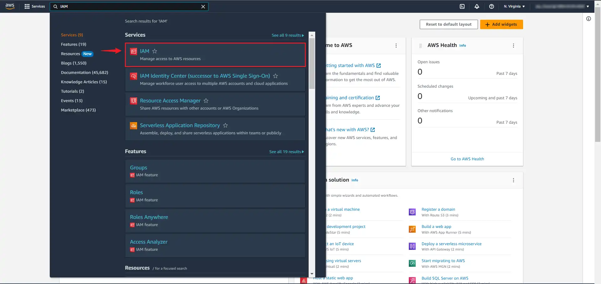Select Knowledge Articles (15) filter
This screenshot has width=601, height=284.
coord(84,82)
